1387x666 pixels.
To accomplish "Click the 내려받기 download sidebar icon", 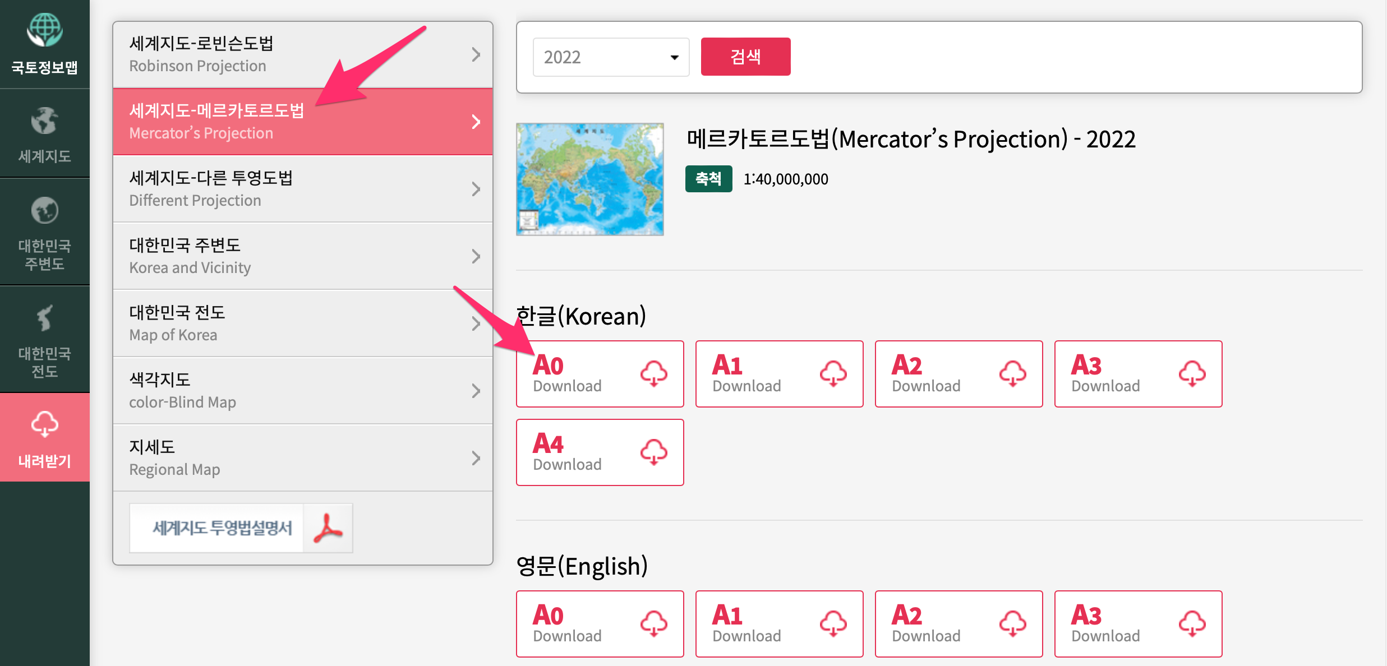I will (44, 438).
